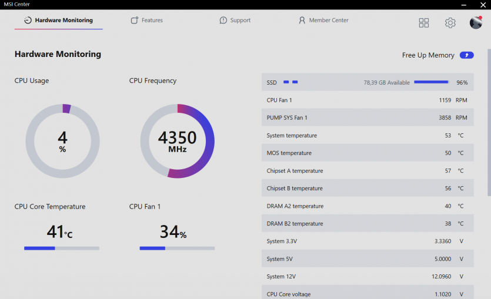Viewport: 491px width, 299px height.
Task: Open the Support tab
Action: coord(235,21)
